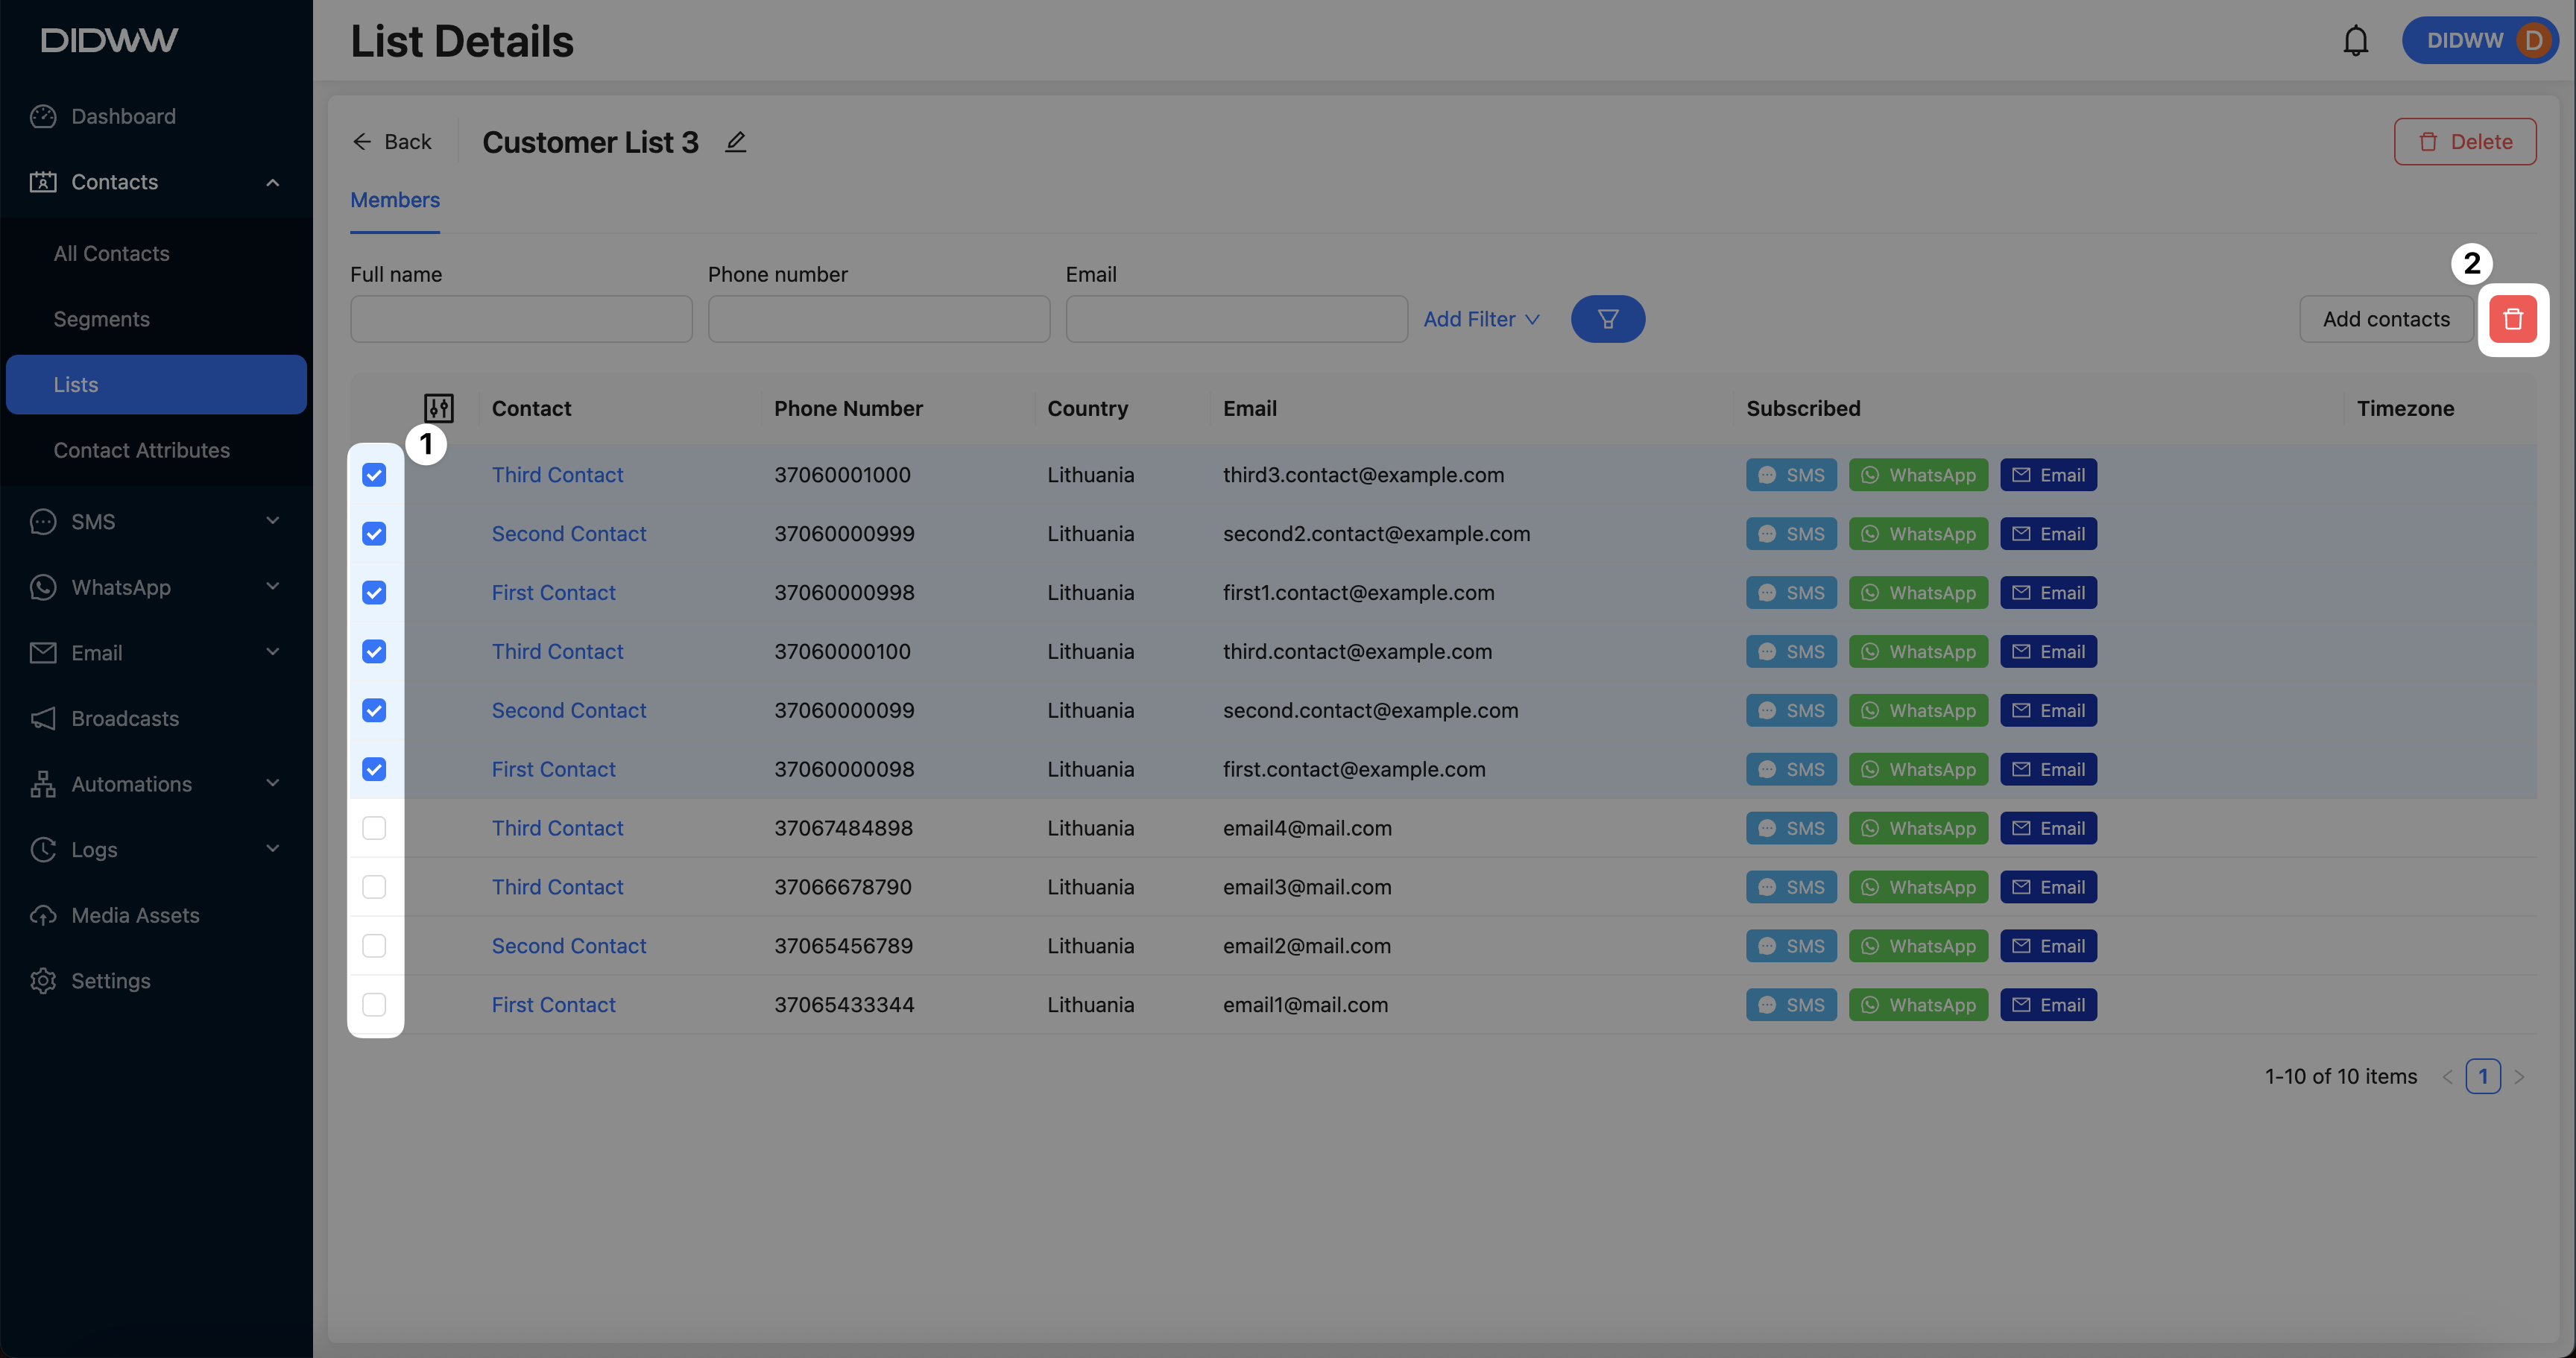Expand the Automations sidebar section
Viewport: 2576px width, 1358px height.
coord(156,784)
